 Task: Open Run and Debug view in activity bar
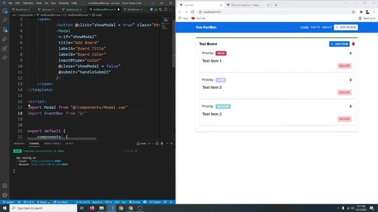coord(5,39)
